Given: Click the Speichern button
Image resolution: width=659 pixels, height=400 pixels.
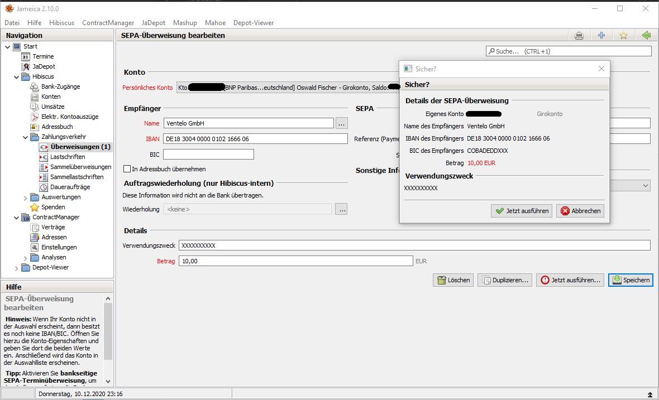Looking at the screenshot, I should 631,280.
